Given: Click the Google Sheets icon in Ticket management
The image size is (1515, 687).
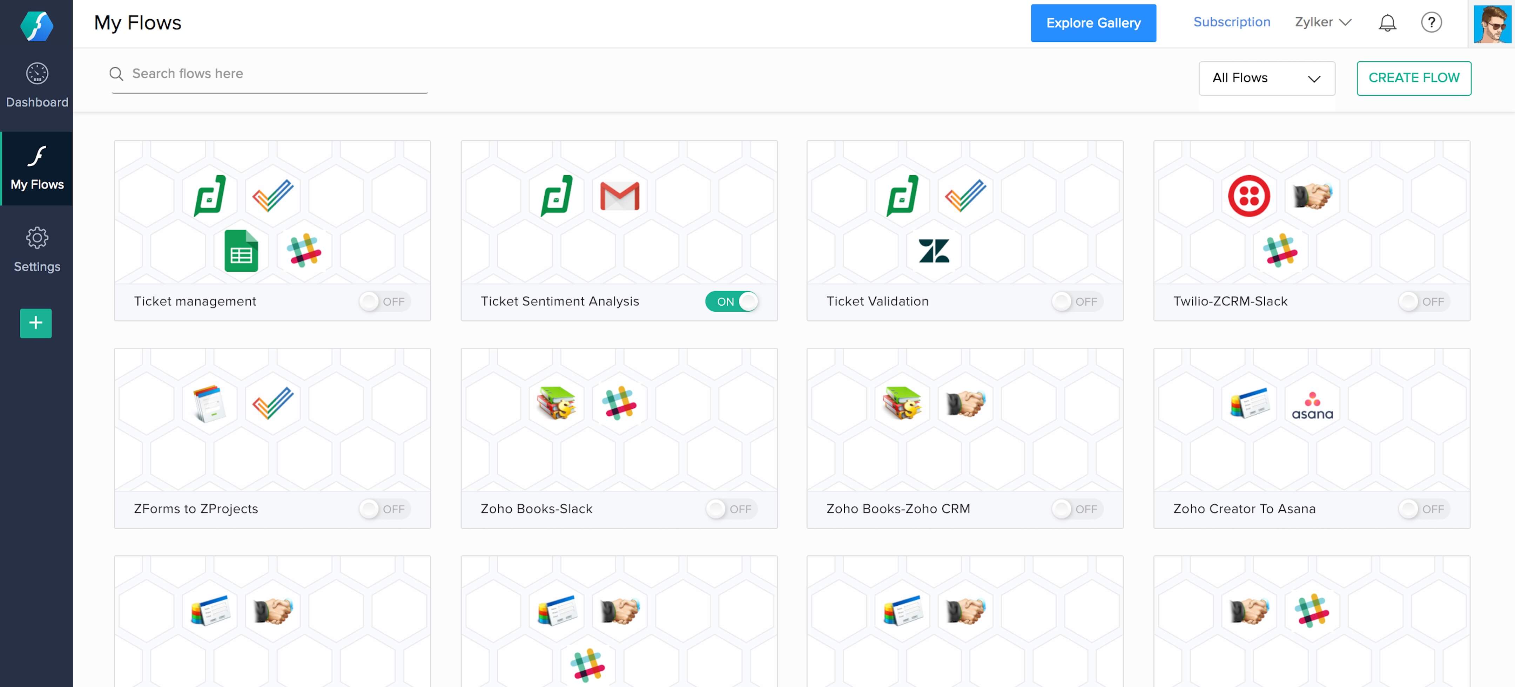Looking at the screenshot, I should (241, 251).
